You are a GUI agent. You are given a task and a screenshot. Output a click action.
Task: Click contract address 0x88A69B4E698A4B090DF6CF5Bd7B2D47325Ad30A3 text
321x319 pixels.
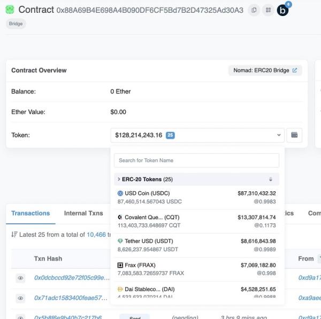click(x=150, y=10)
